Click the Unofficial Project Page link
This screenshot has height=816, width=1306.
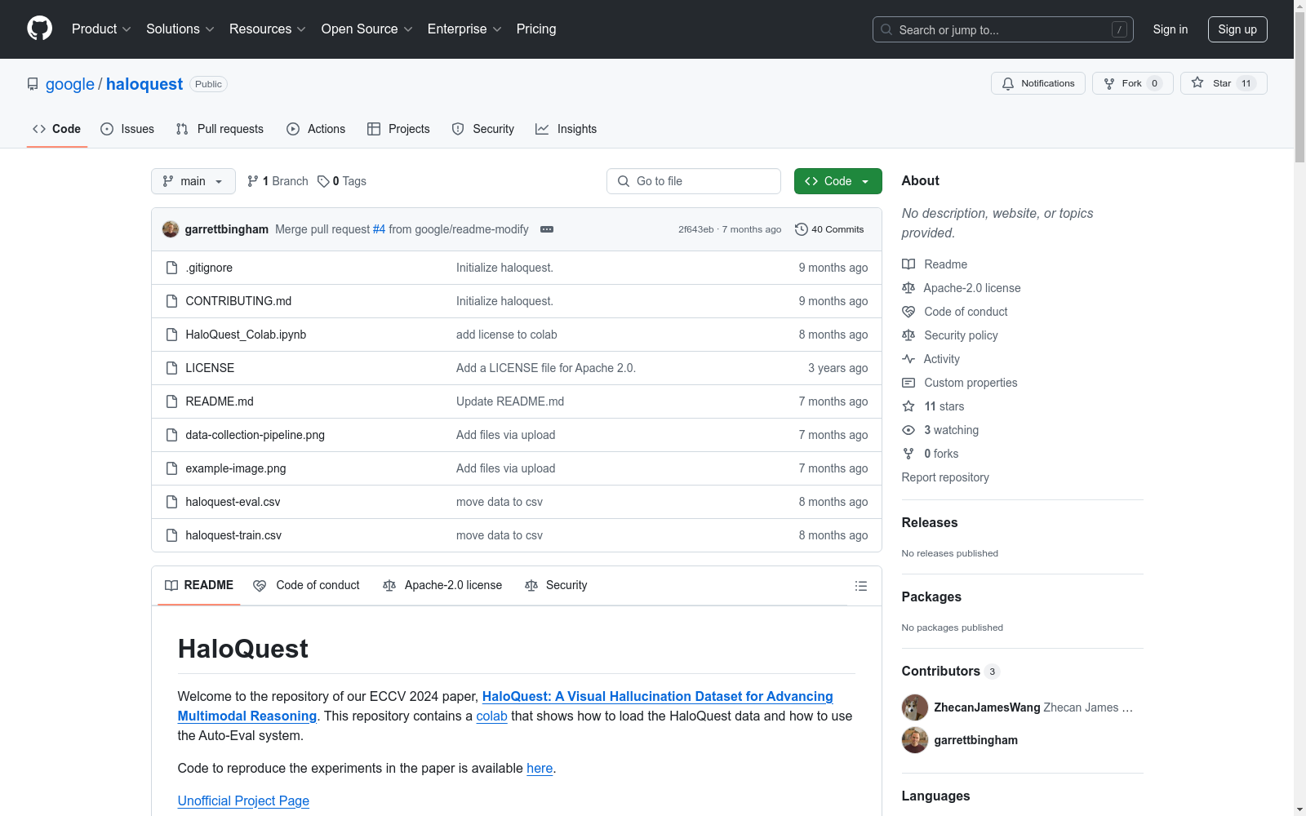pos(243,800)
